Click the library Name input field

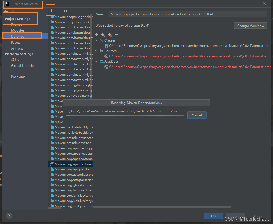(x=188, y=14)
